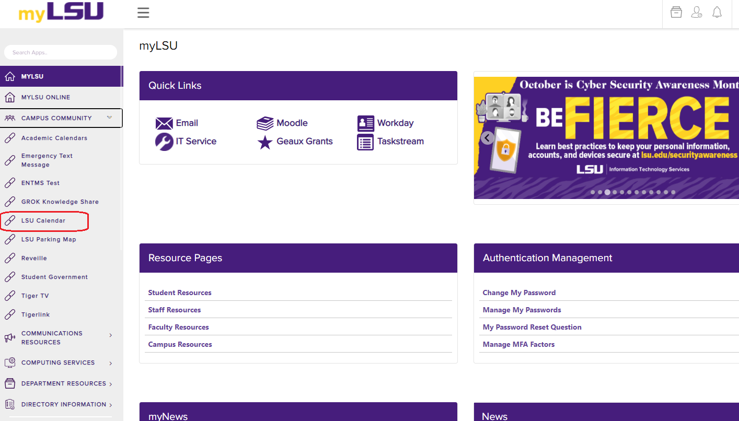This screenshot has height=421, width=739.
Task: Click the Geaux Grants link text
Action: [x=305, y=142]
